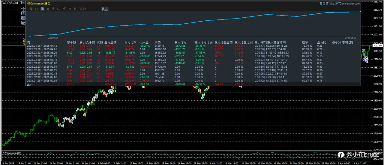Screen dimensions: 384x165
Task: Click the 次数 column header
Action: pos(100,42)
